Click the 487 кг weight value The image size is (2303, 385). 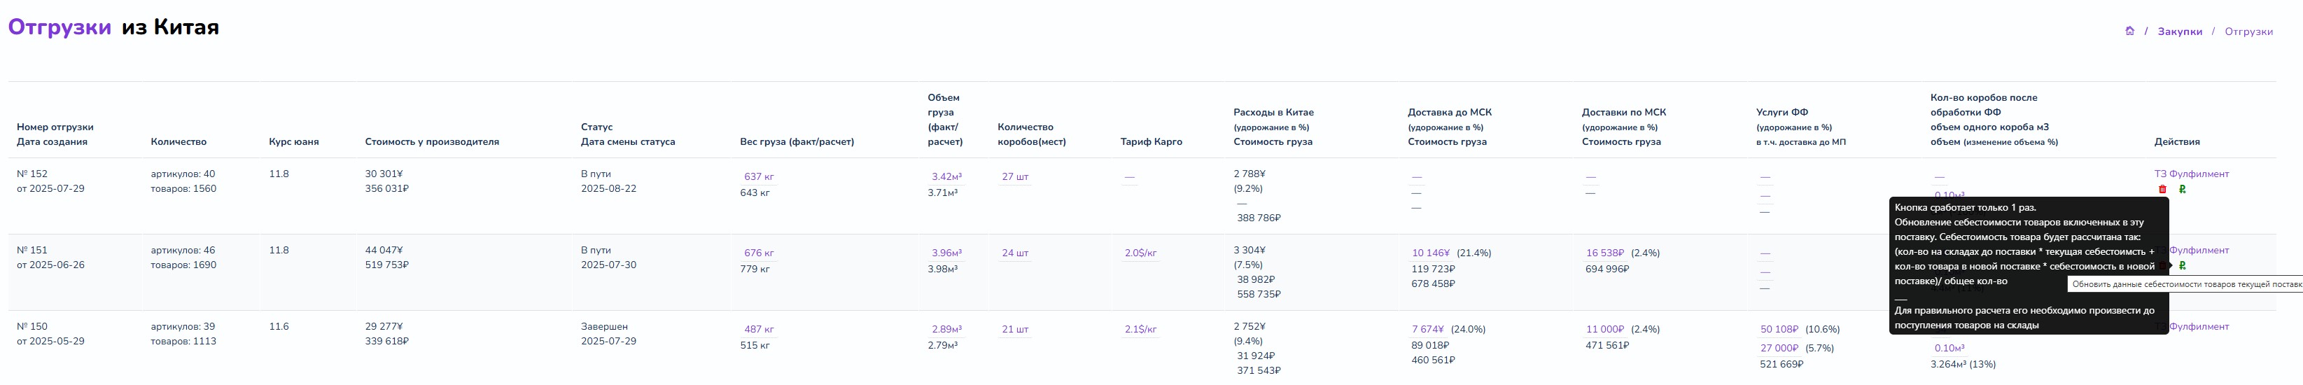pyautogui.click(x=759, y=330)
